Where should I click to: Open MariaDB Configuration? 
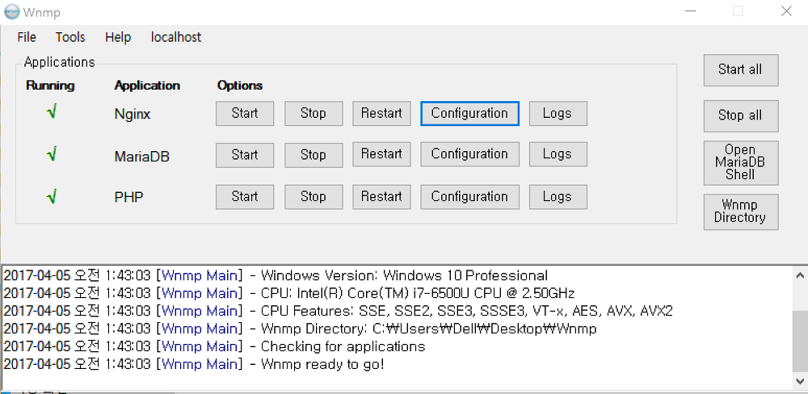coord(469,154)
